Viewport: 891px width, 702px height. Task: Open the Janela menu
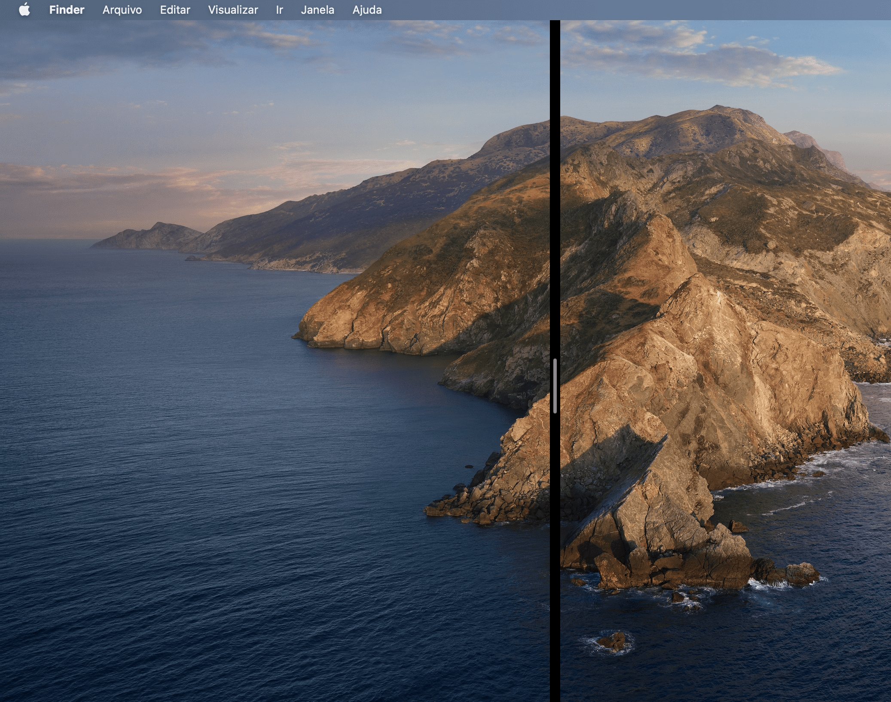click(x=317, y=9)
